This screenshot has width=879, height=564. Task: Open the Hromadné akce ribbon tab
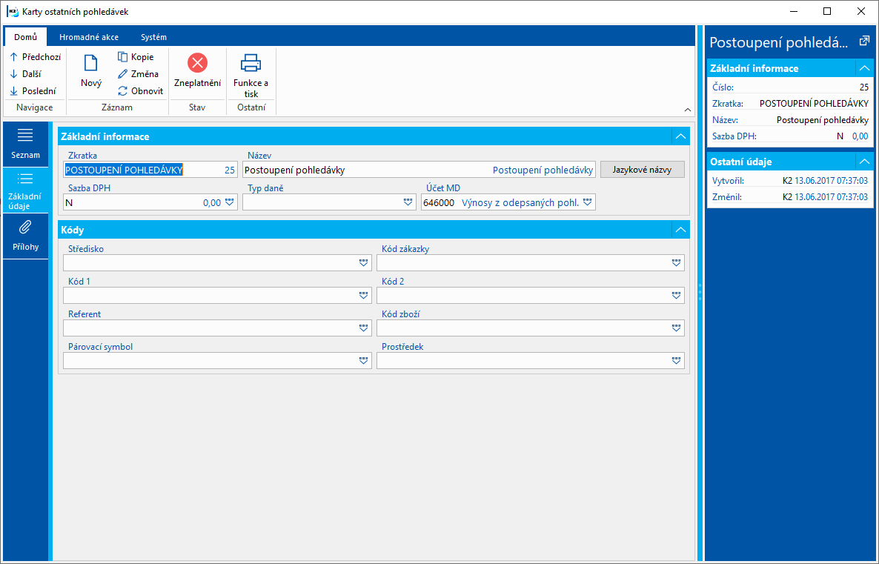(89, 37)
